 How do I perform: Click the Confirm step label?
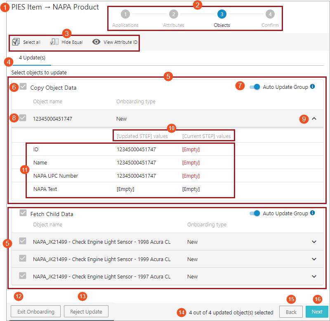(270, 25)
